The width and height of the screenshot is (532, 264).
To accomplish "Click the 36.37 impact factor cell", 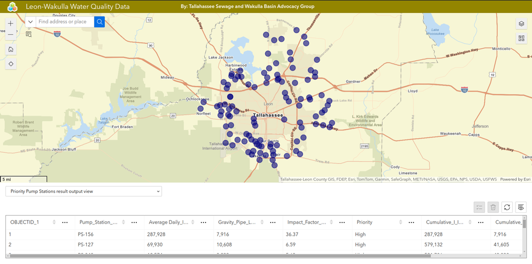I will tap(317, 234).
